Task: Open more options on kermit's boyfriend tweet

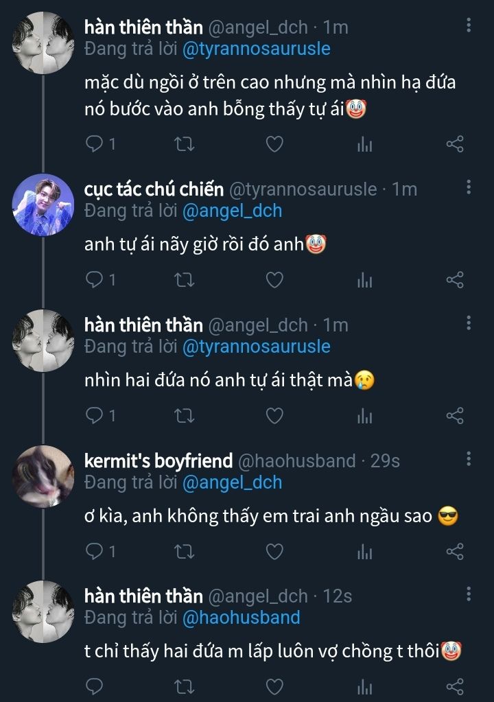Action: 469,459
